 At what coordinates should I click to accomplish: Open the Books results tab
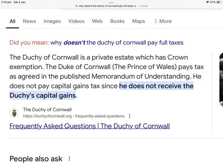[x=117, y=21]
